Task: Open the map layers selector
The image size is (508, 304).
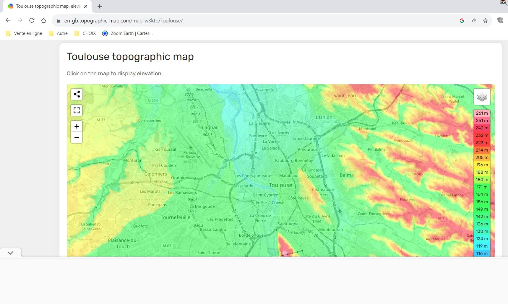Action: click(x=482, y=96)
